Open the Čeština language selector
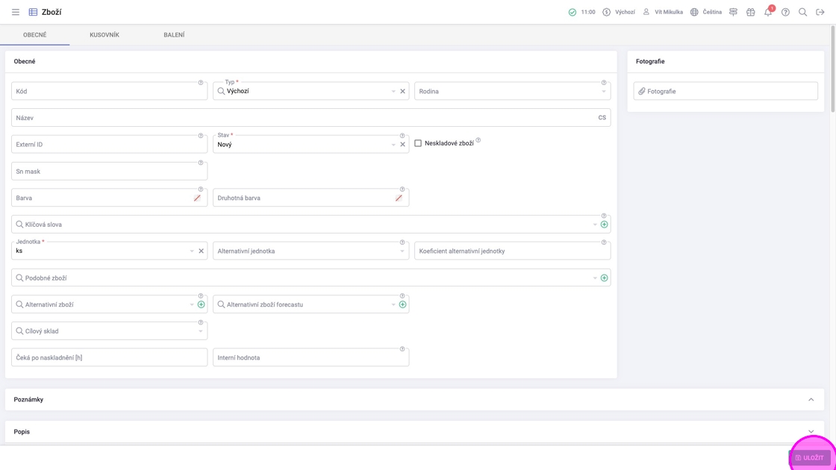836x470 pixels. pyautogui.click(x=705, y=12)
